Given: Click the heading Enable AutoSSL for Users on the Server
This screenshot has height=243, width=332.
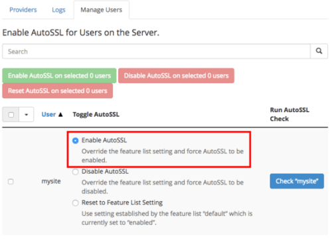Looking at the screenshot, I should 81,33.
